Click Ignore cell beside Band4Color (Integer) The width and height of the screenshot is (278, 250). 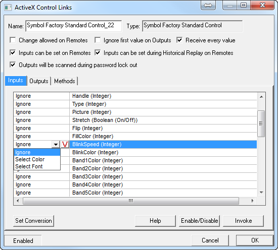(41, 185)
